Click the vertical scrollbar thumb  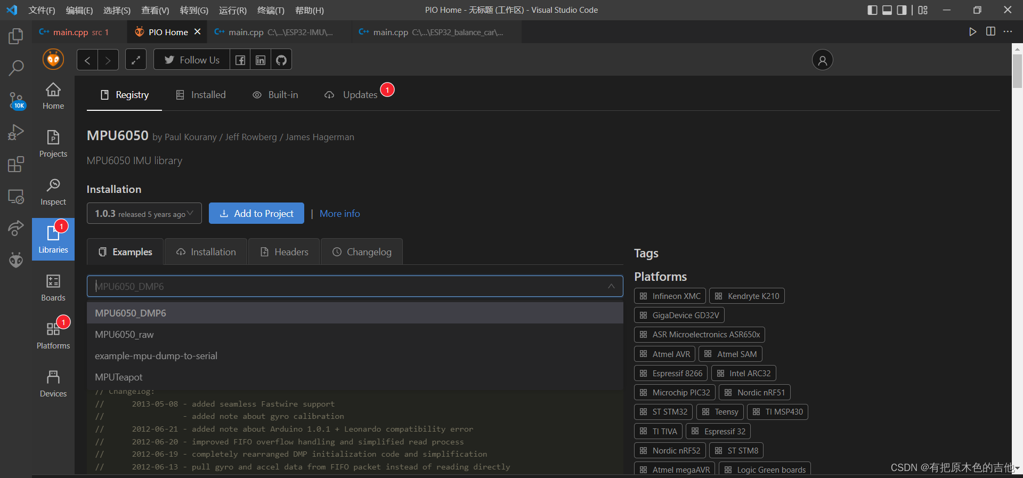click(1017, 70)
